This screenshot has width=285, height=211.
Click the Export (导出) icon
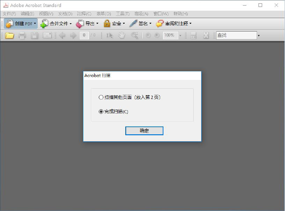80,24
